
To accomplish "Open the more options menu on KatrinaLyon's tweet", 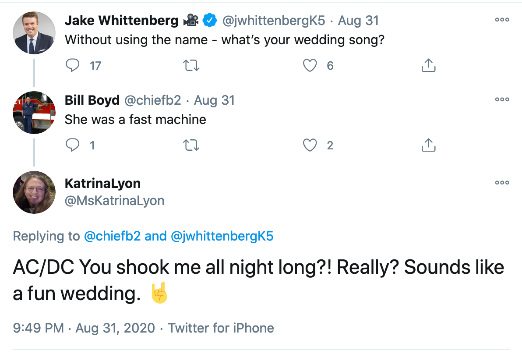I will (x=502, y=183).
